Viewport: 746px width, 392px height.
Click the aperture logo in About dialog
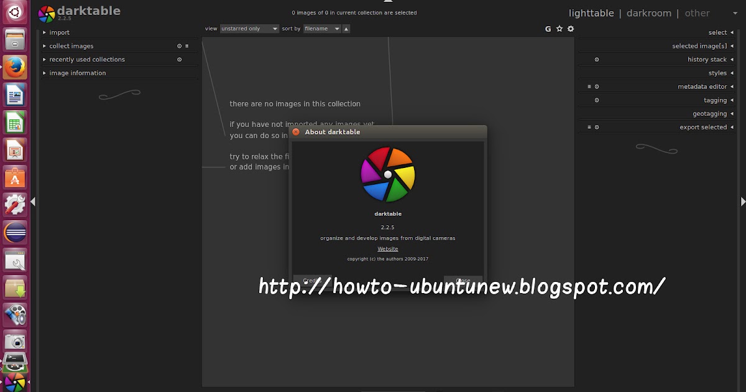point(388,174)
